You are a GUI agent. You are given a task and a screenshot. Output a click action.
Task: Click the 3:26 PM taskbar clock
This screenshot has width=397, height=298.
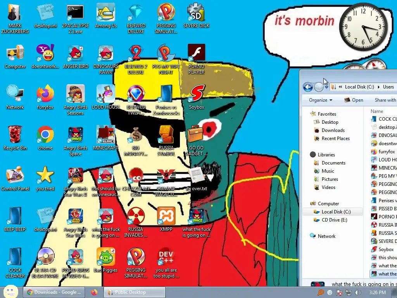point(377,293)
